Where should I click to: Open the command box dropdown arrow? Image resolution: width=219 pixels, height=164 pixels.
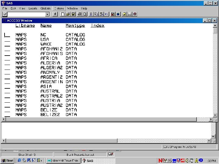[x=47, y=14]
